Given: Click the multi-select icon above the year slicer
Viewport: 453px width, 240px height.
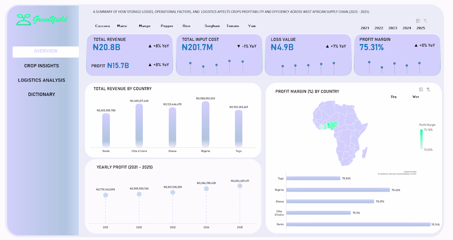Looking at the screenshot, I should 418,21.
